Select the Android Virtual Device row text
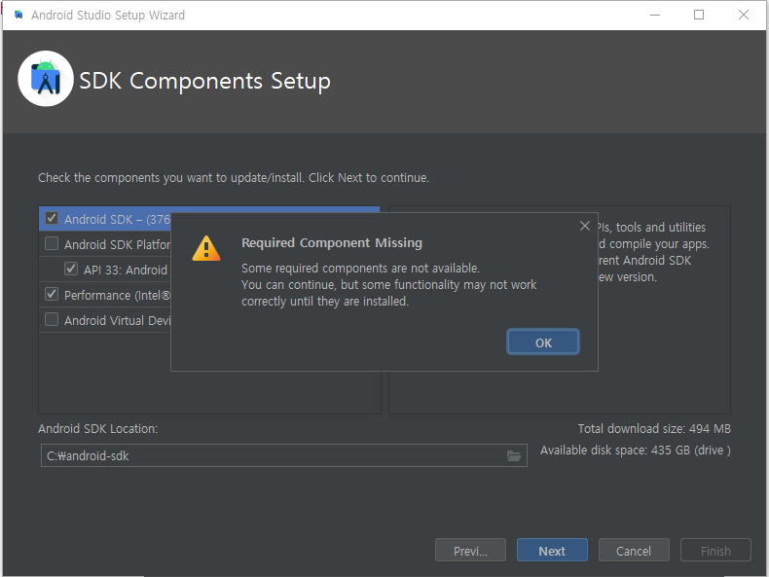Screen dimensions: 769x577 pyautogui.click(x=117, y=321)
